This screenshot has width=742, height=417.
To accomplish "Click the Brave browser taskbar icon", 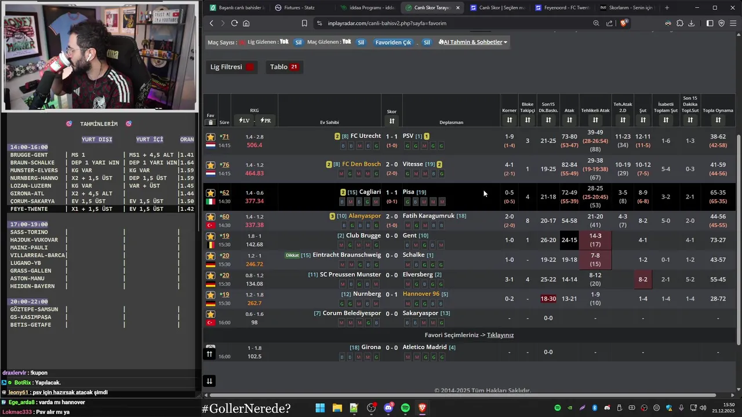I will coord(422,408).
